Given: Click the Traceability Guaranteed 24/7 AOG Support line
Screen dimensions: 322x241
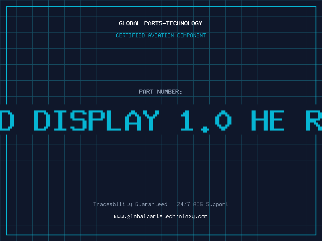Looking at the screenshot, I should tap(161, 204).
